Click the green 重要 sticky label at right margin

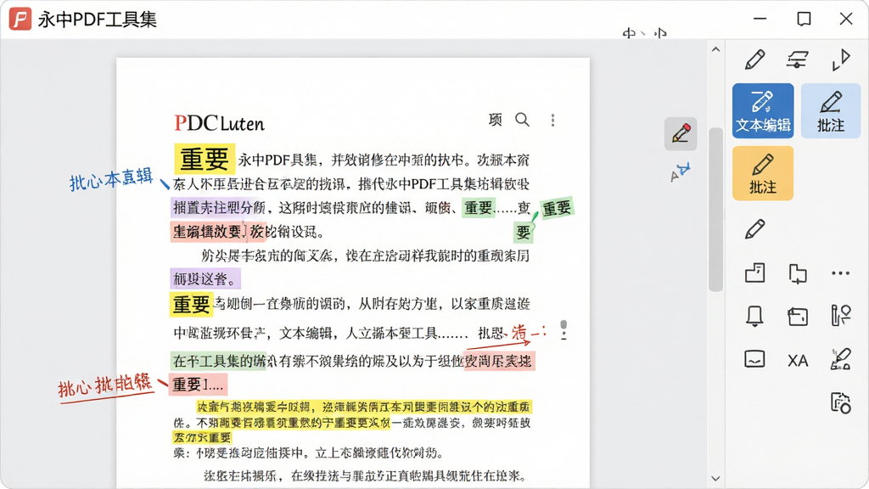(x=557, y=209)
